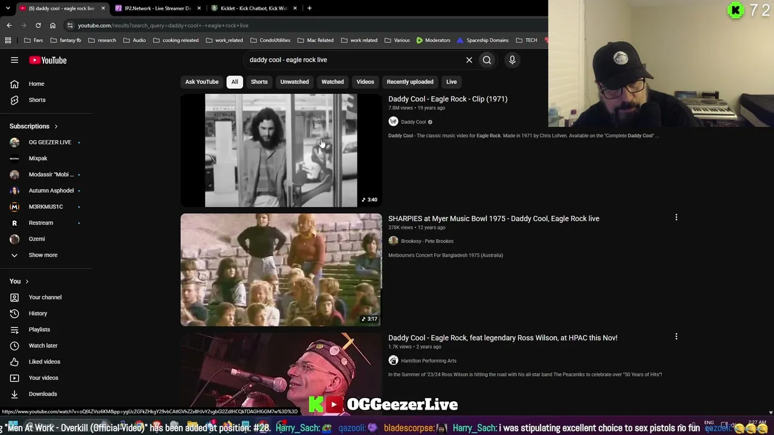Open the Your channel icon in sidebar

click(x=15, y=297)
